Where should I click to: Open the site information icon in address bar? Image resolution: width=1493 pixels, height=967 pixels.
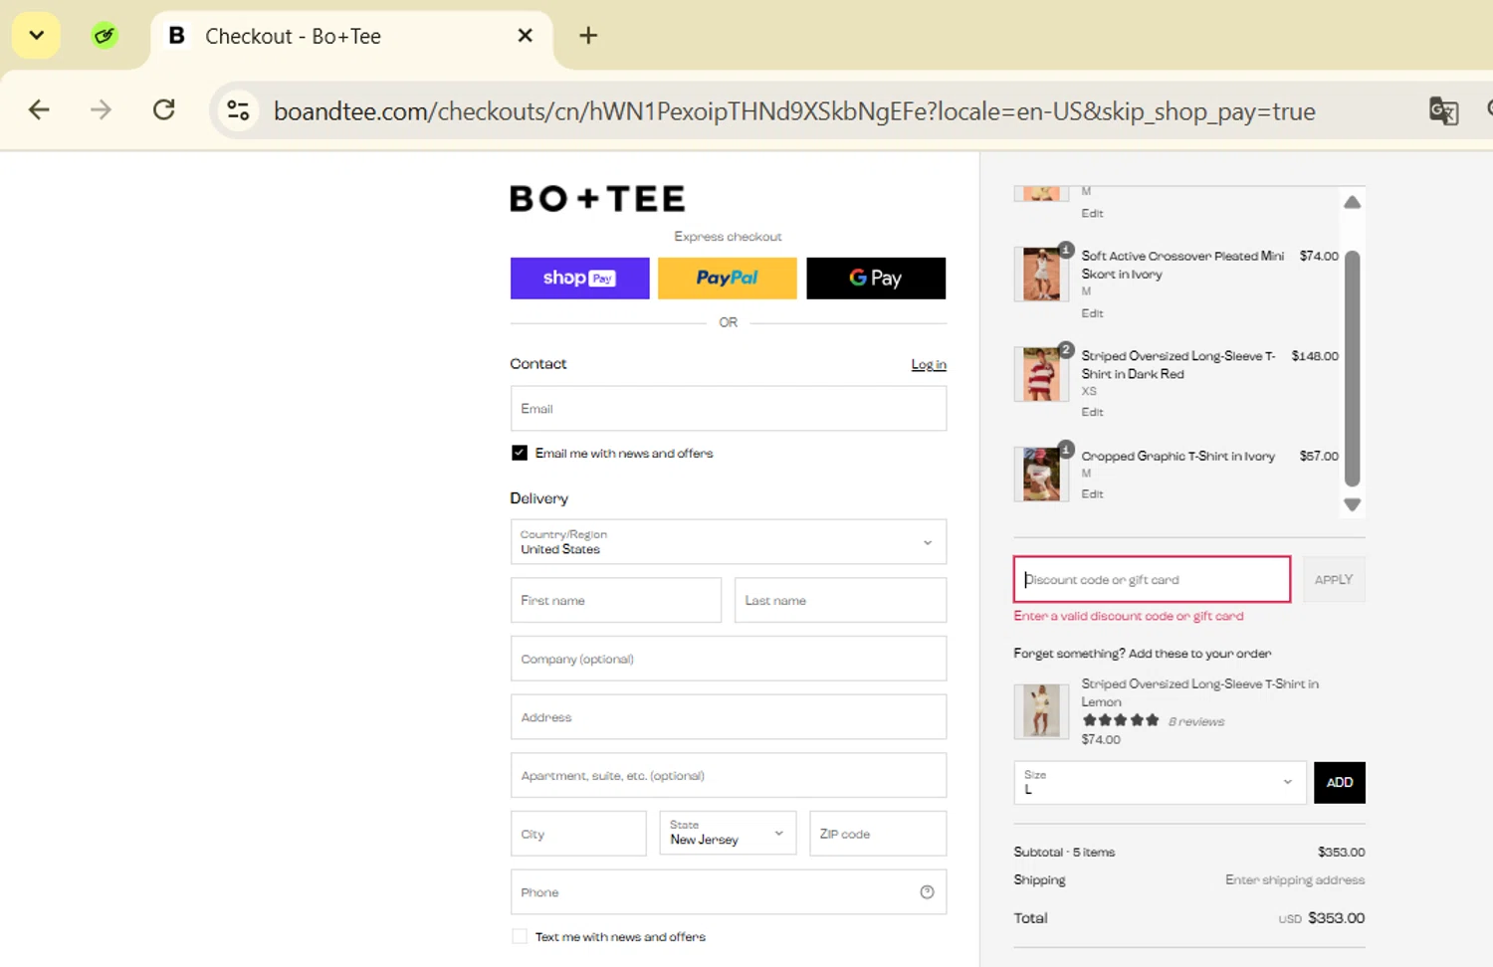pyautogui.click(x=238, y=110)
